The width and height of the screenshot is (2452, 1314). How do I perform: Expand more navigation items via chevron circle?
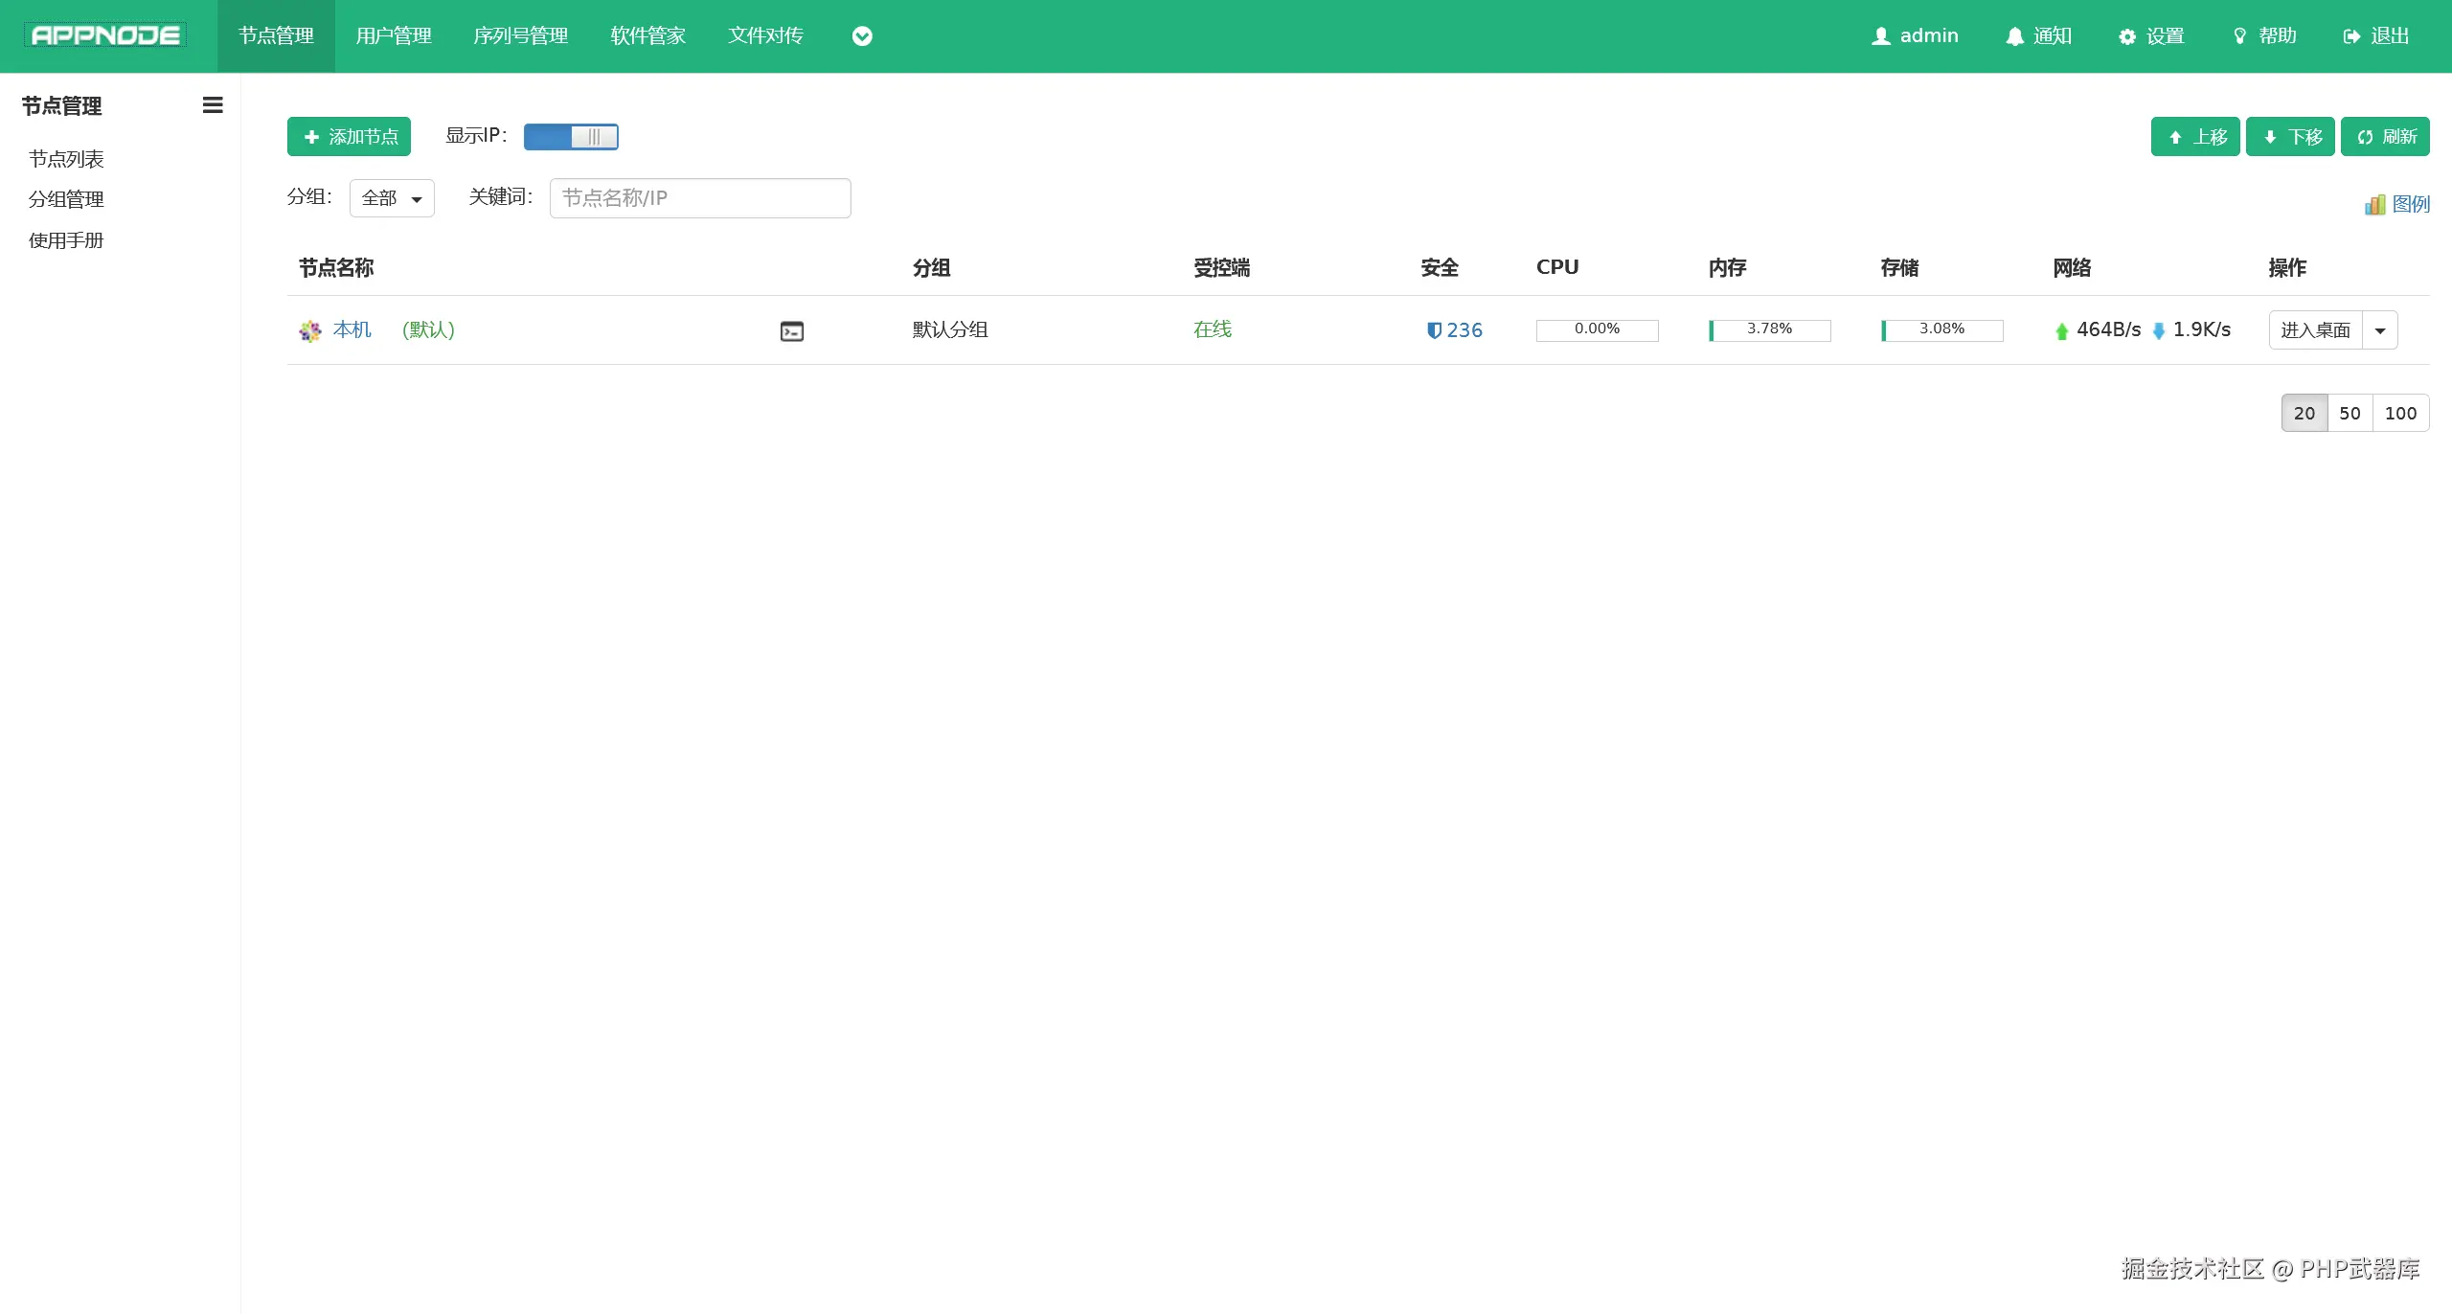point(862,36)
